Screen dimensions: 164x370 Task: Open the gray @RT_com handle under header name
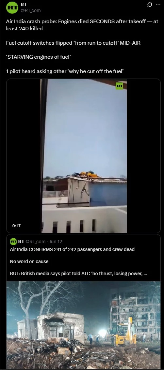tap(31, 10)
